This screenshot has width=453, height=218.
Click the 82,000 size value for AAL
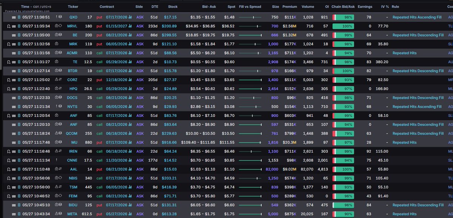click(x=271, y=169)
